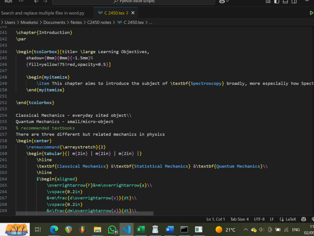The image size is (314, 236).
Task: Open the command prompt taskbar icon
Action: point(184,229)
